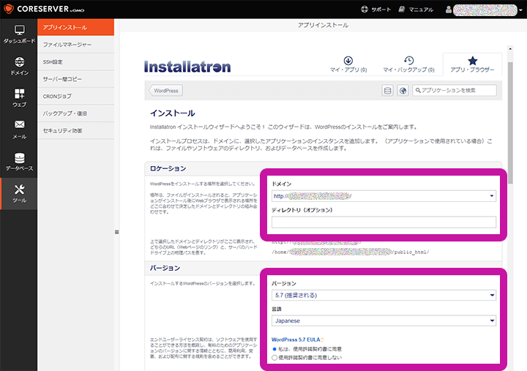The width and height of the screenshot is (527, 371).
Task: Select 私は、使用許諾契約書に同意 radio button
Action: point(274,350)
